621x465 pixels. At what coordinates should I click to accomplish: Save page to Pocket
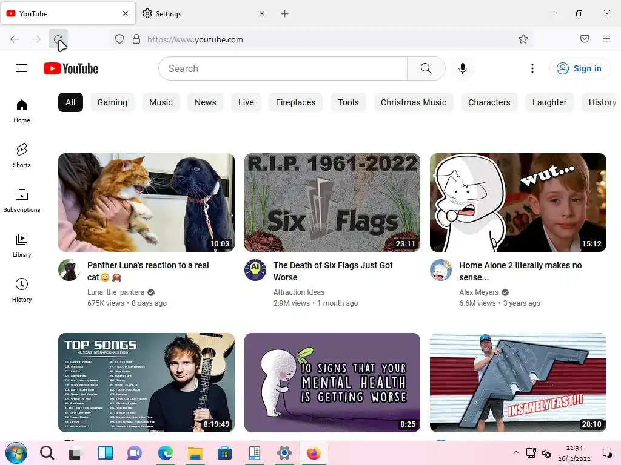tap(584, 39)
